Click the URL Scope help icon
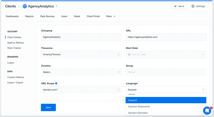Image resolution: width=214 pixels, height=117 pixels. (56, 83)
